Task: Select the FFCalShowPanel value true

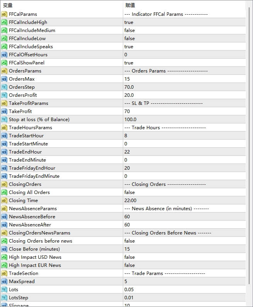Action: (x=129, y=63)
